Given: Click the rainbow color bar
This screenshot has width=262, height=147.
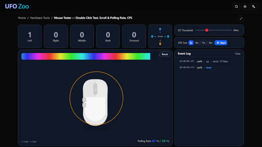Looking at the screenshot, I should [x=86, y=56].
